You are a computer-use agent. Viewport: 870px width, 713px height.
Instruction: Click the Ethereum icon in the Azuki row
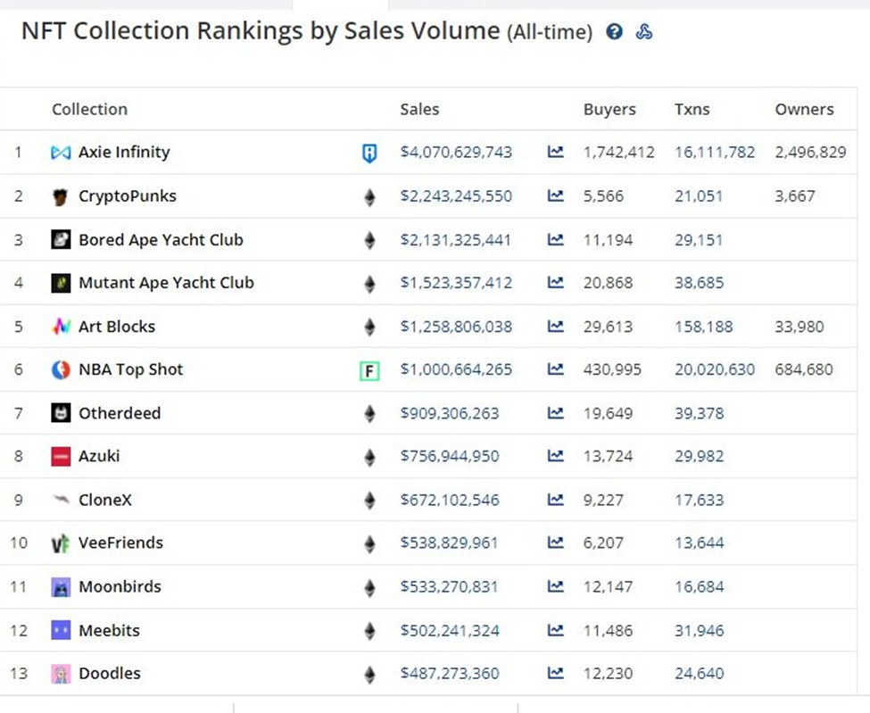click(x=369, y=457)
